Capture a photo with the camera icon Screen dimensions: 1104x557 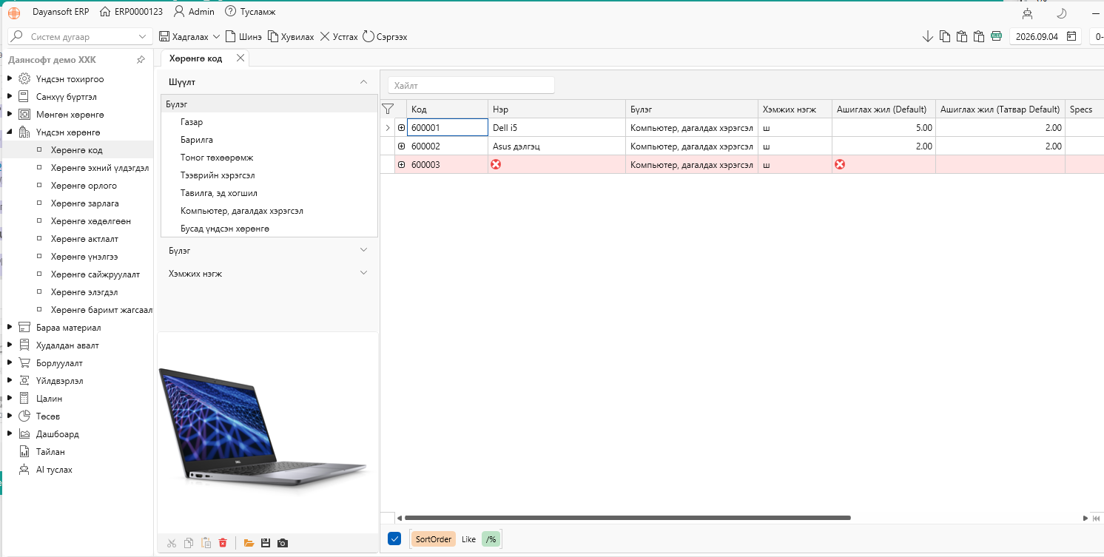[x=283, y=543]
